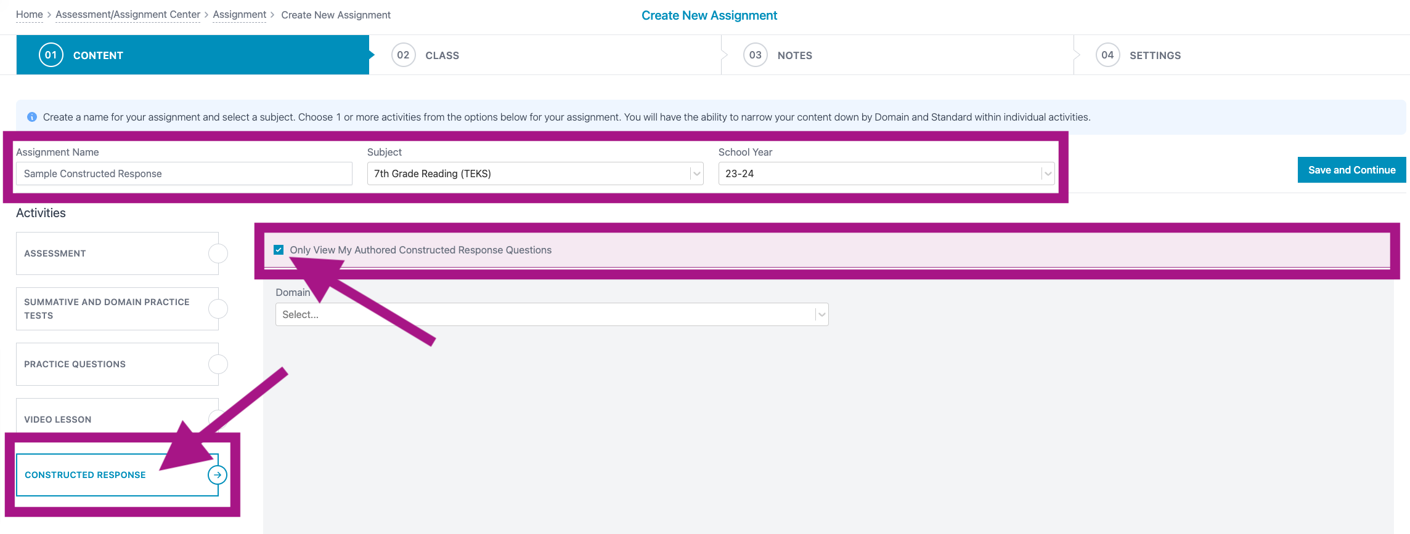Open Assessment/Assignment Center breadcrumb link
Image resolution: width=1410 pixels, height=534 pixels.
[x=128, y=15]
